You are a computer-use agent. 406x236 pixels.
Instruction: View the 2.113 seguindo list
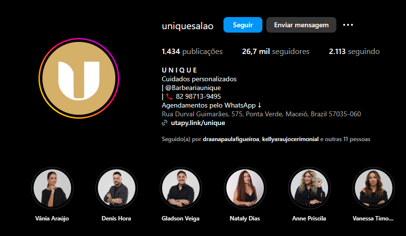pos(354,52)
